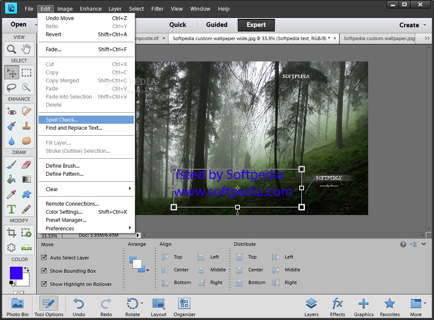The image size is (434, 320).
Task: Align layers to Top
Action: click(x=172, y=257)
